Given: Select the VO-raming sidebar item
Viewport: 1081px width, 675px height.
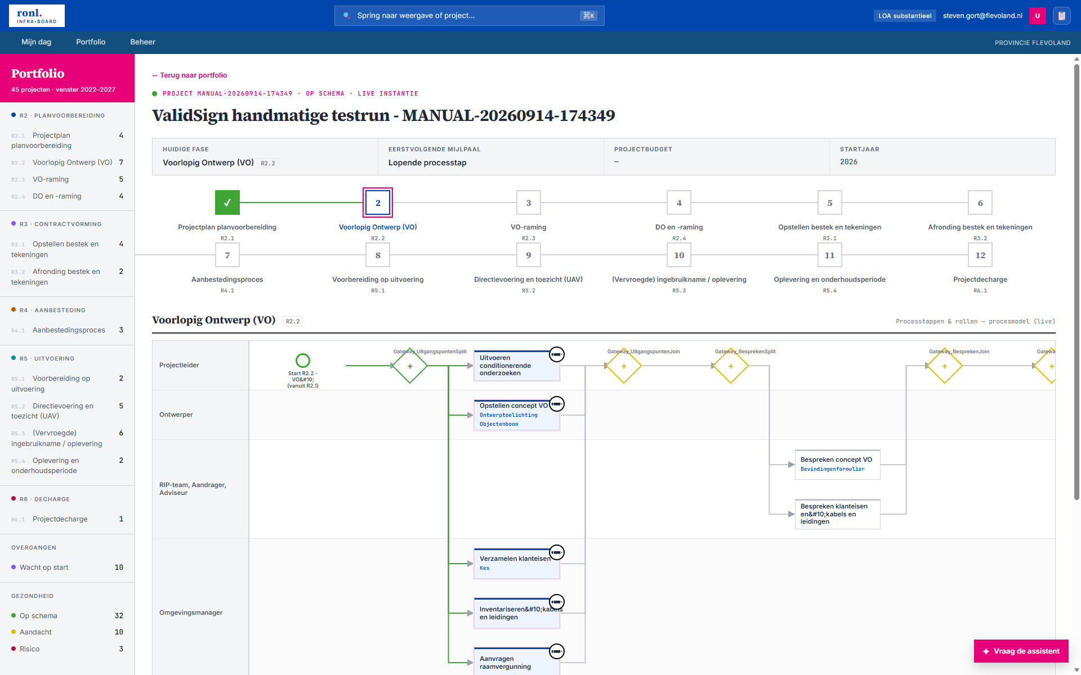Looking at the screenshot, I should [x=68, y=179].
